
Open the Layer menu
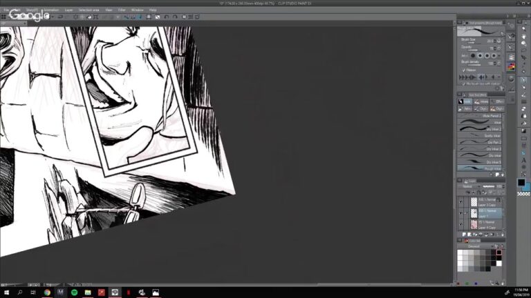coord(68,10)
